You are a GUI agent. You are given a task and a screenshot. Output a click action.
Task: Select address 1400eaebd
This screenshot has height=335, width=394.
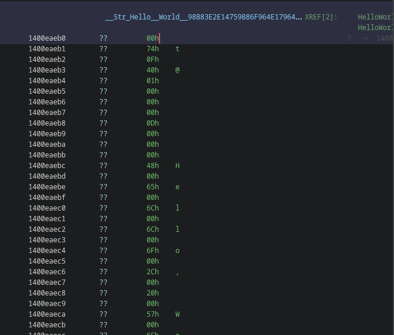(47, 176)
